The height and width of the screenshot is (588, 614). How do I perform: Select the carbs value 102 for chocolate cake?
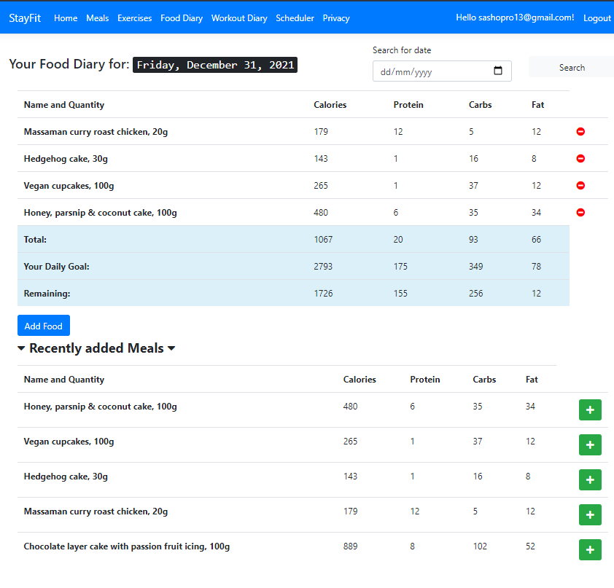(x=480, y=546)
